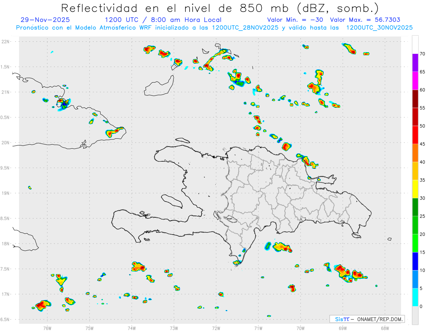Select the cyan 0-5 dBZ colorbar segment
432x333 pixels.
[x=415, y=297]
